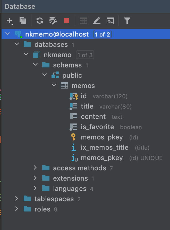Image resolution: width=170 pixels, height=230 pixels.
Task: Collapse the schemas folder node
Action: click(35, 64)
